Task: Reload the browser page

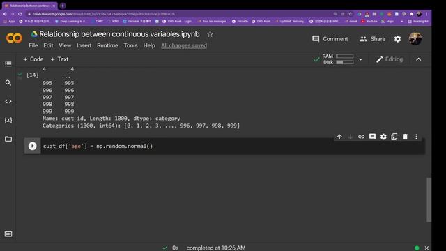Action: [20, 14]
